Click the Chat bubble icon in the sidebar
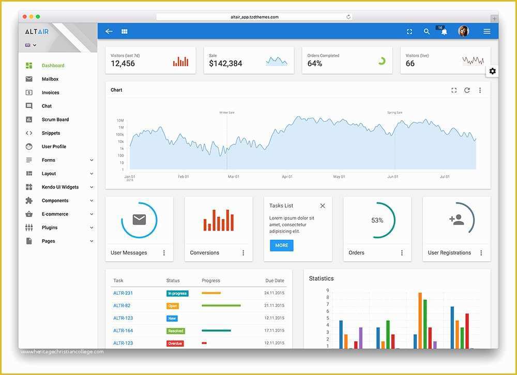Viewport: 517px width, 375px height. pos(29,106)
